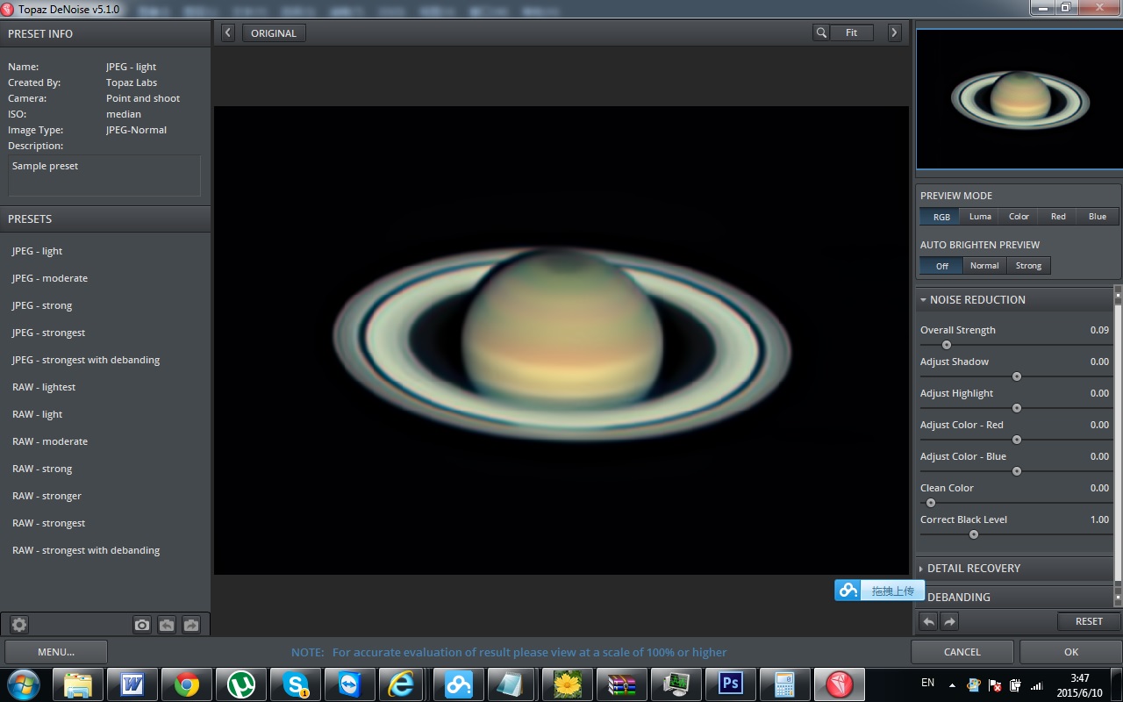The height and width of the screenshot is (702, 1123).
Task: Expand the DEBANDING section
Action: click(x=1015, y=598)
